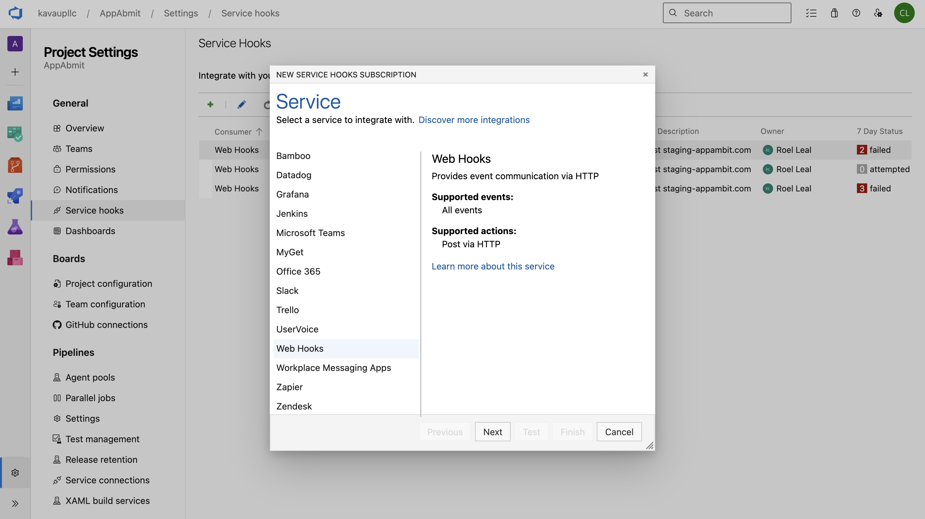Select Slack in the service list
The height and width of the screenshot is (519, 925).
click(x=287, y=291)
